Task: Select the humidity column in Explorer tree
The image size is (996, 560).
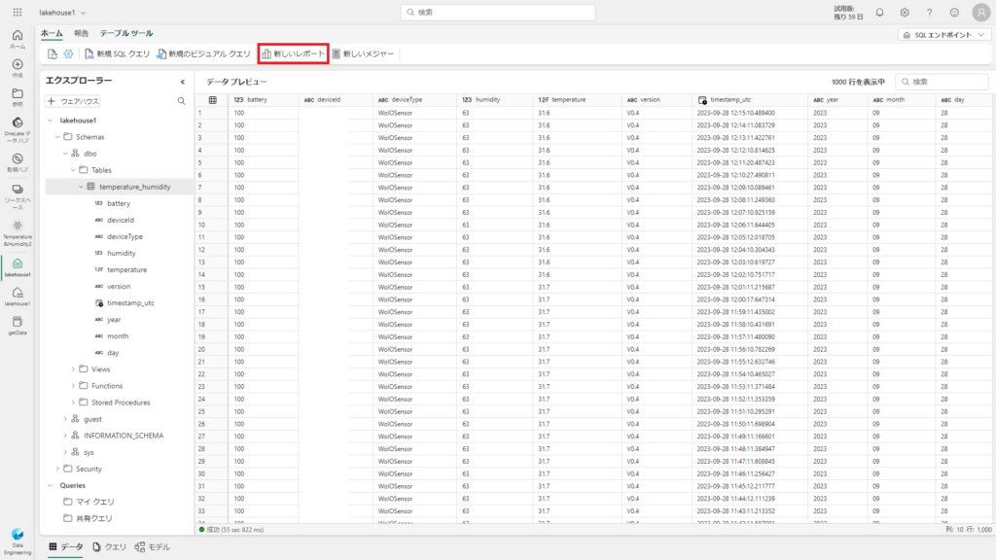Action: coord(121,253)
